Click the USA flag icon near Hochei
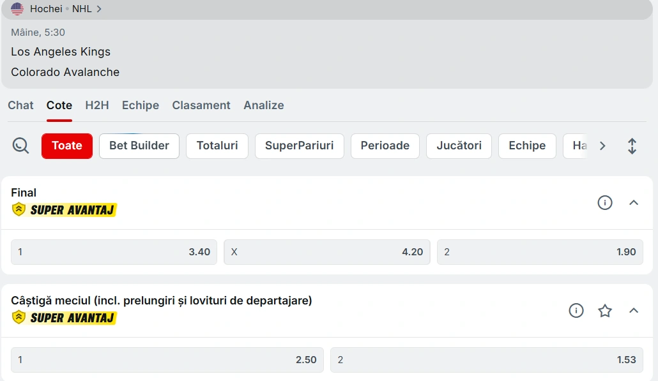Viewport: 658px width, 381px height. 17,9
